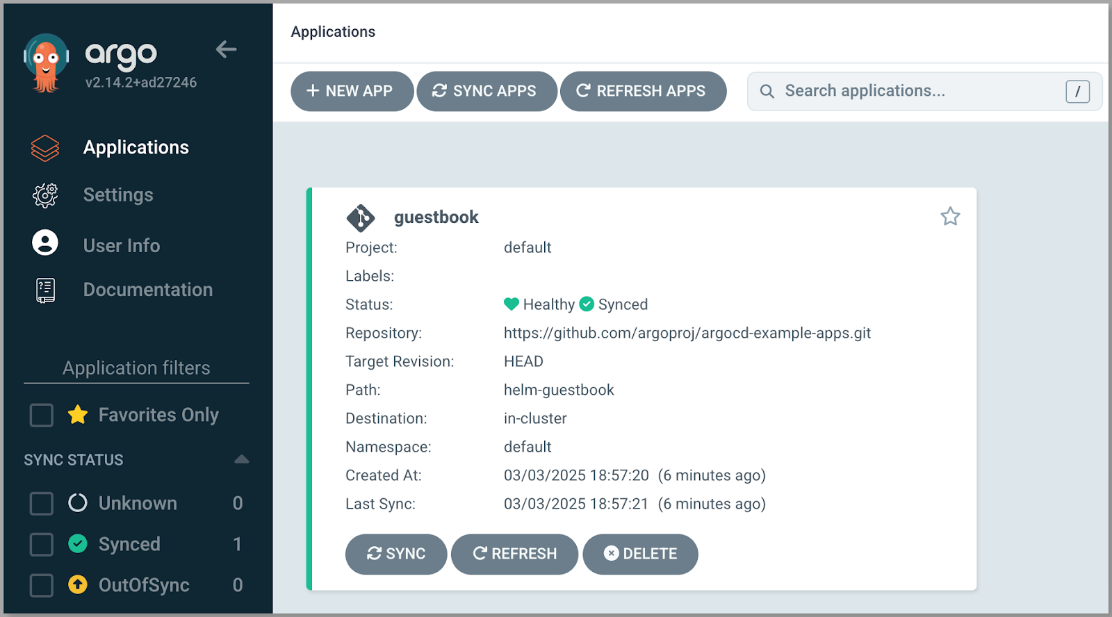Viewport: 1112px width, 617px height.
Task: Open the Documentation book icon
Action: click(x=45, y=290)
